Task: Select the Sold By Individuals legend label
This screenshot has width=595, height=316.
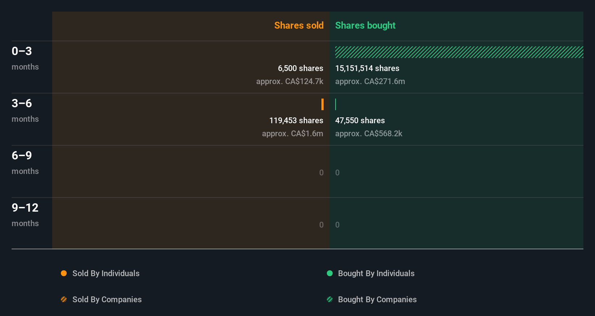Action: point(106,273)
